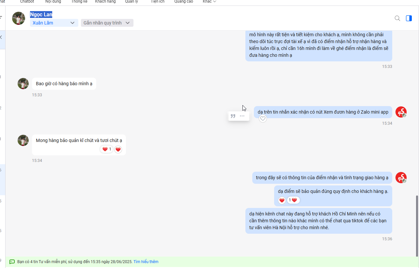Follow the 'Tìm hiểu thêm' link
The width and height of the screenshot is (419, 268).
coord(146,262)
